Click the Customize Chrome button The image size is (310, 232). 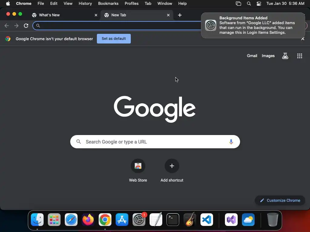280,201
